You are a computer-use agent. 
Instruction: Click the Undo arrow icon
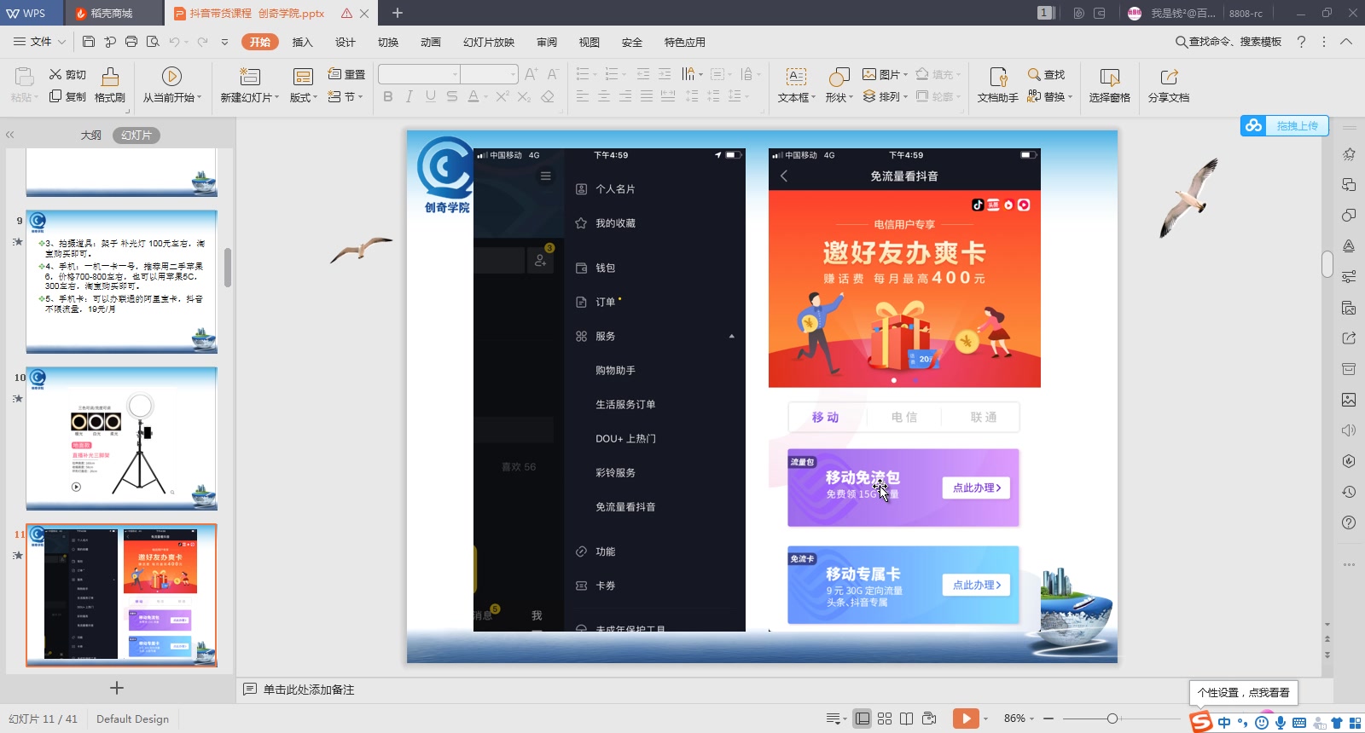[x=174, y=42]
